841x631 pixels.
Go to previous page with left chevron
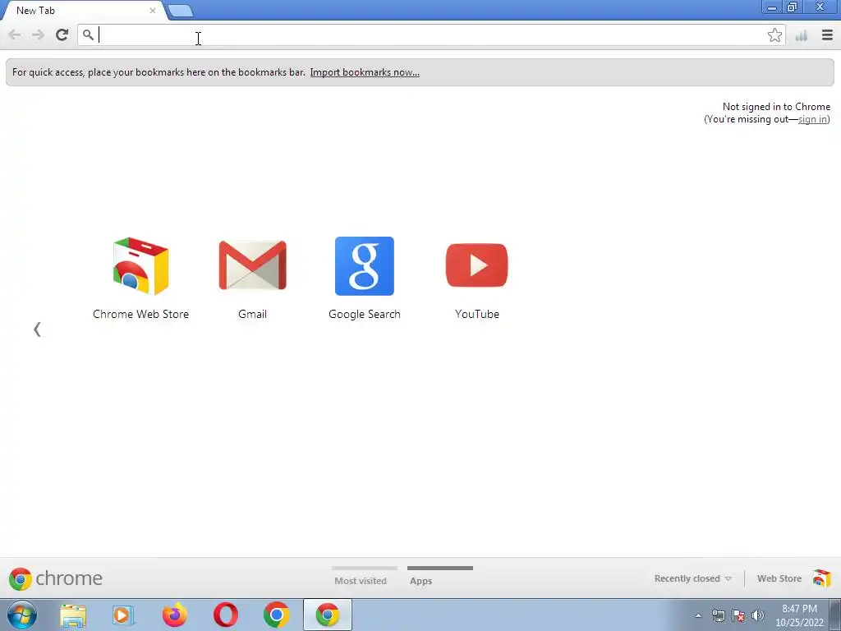pyautogui.click(x=37, y=329)
